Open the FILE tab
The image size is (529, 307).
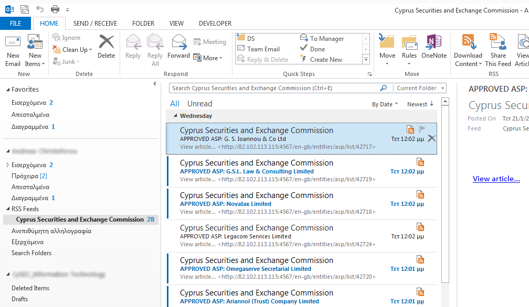(16, 24)
